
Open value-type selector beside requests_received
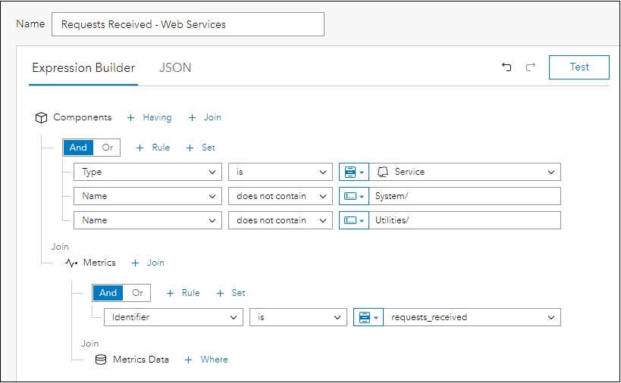click(x=369, y=317)
